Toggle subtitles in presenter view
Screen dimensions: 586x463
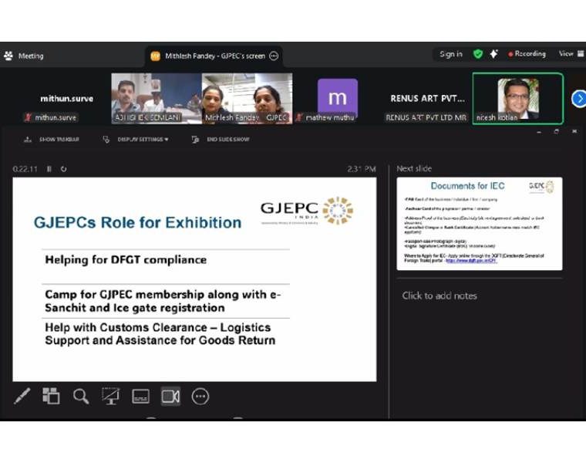140,397
